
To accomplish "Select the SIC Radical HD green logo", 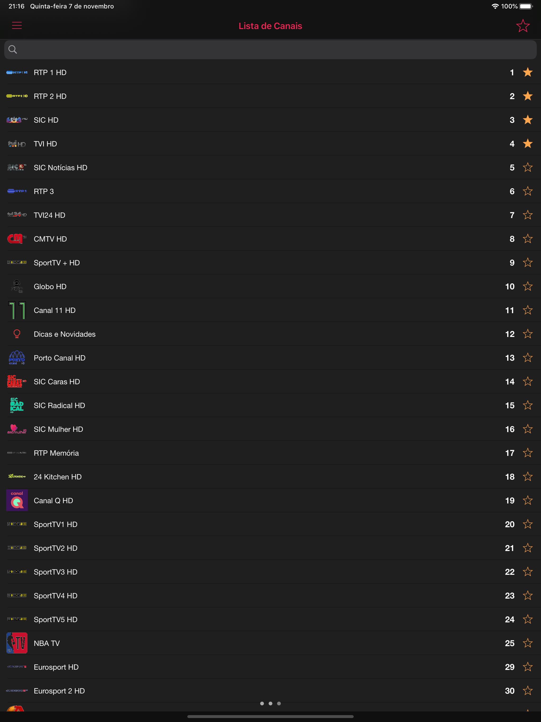I will coord(17,405).
